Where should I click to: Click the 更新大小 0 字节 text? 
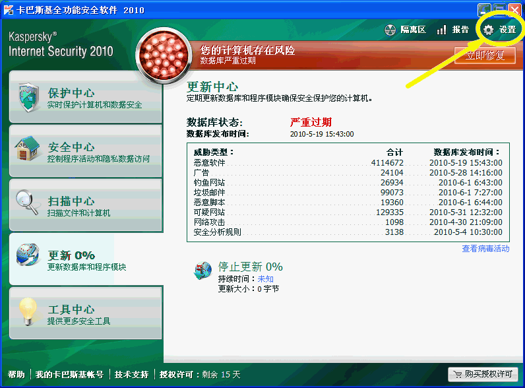[x=249, y=289]
